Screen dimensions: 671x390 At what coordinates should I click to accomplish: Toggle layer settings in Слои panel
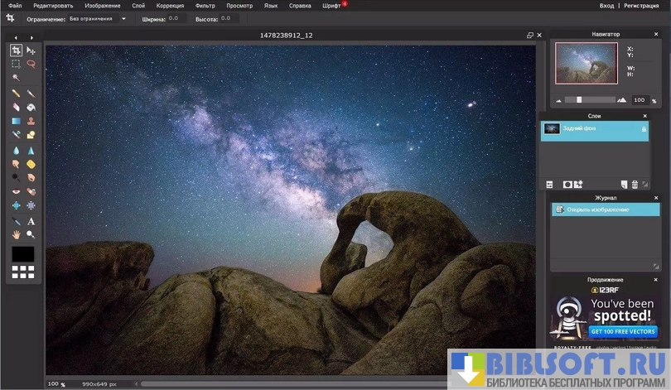[x=549, y=184]
